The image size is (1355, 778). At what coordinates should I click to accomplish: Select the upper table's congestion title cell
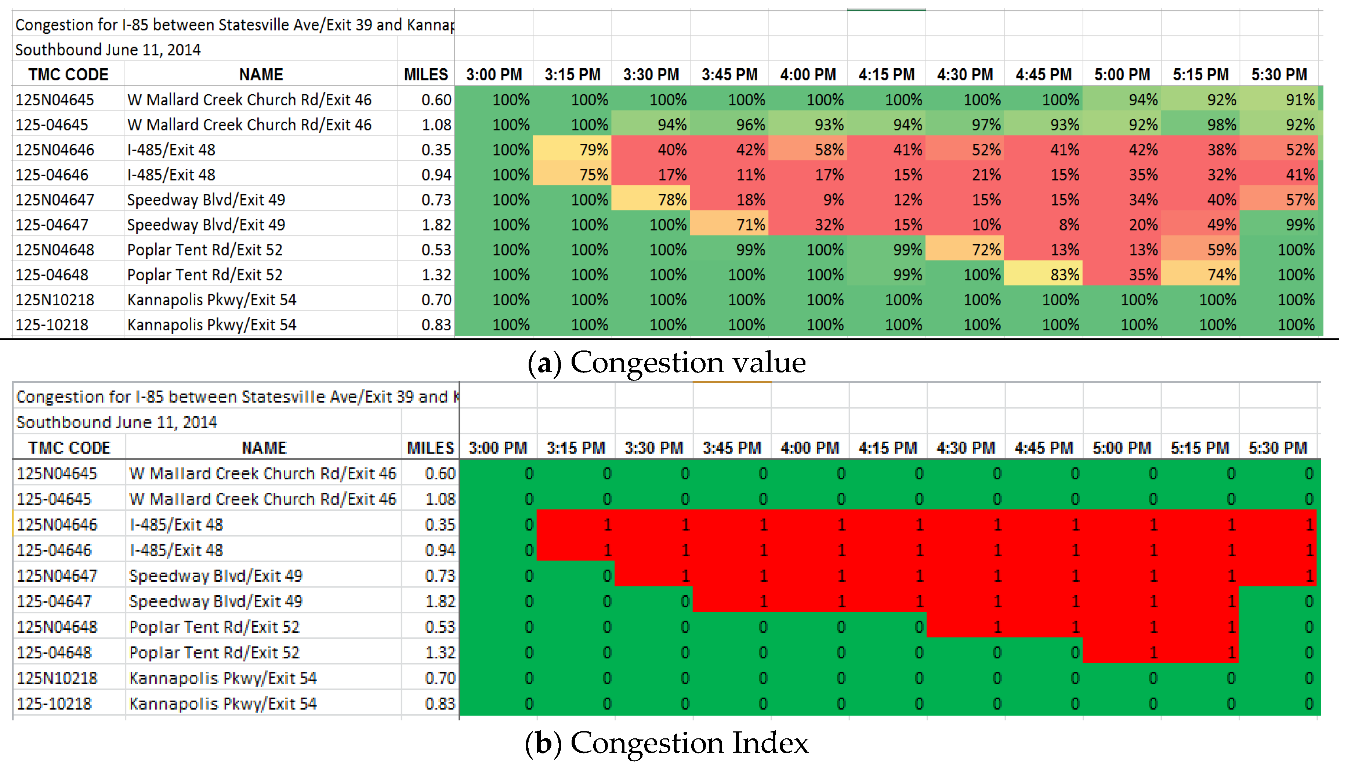coord(234,25)
